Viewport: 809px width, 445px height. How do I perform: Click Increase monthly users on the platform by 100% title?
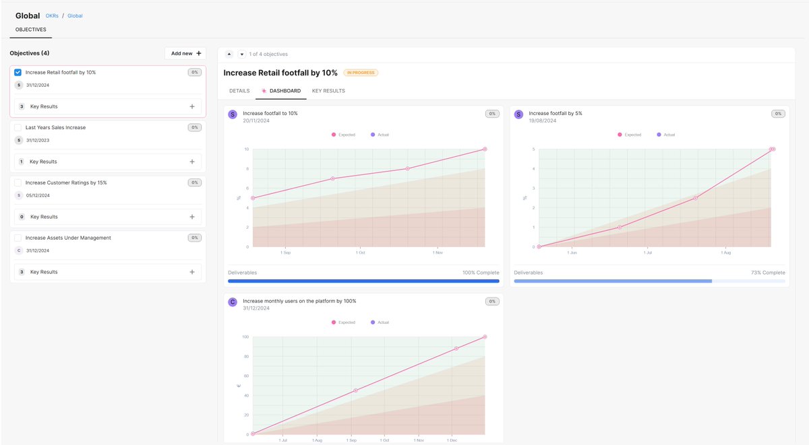coord(299,301)
